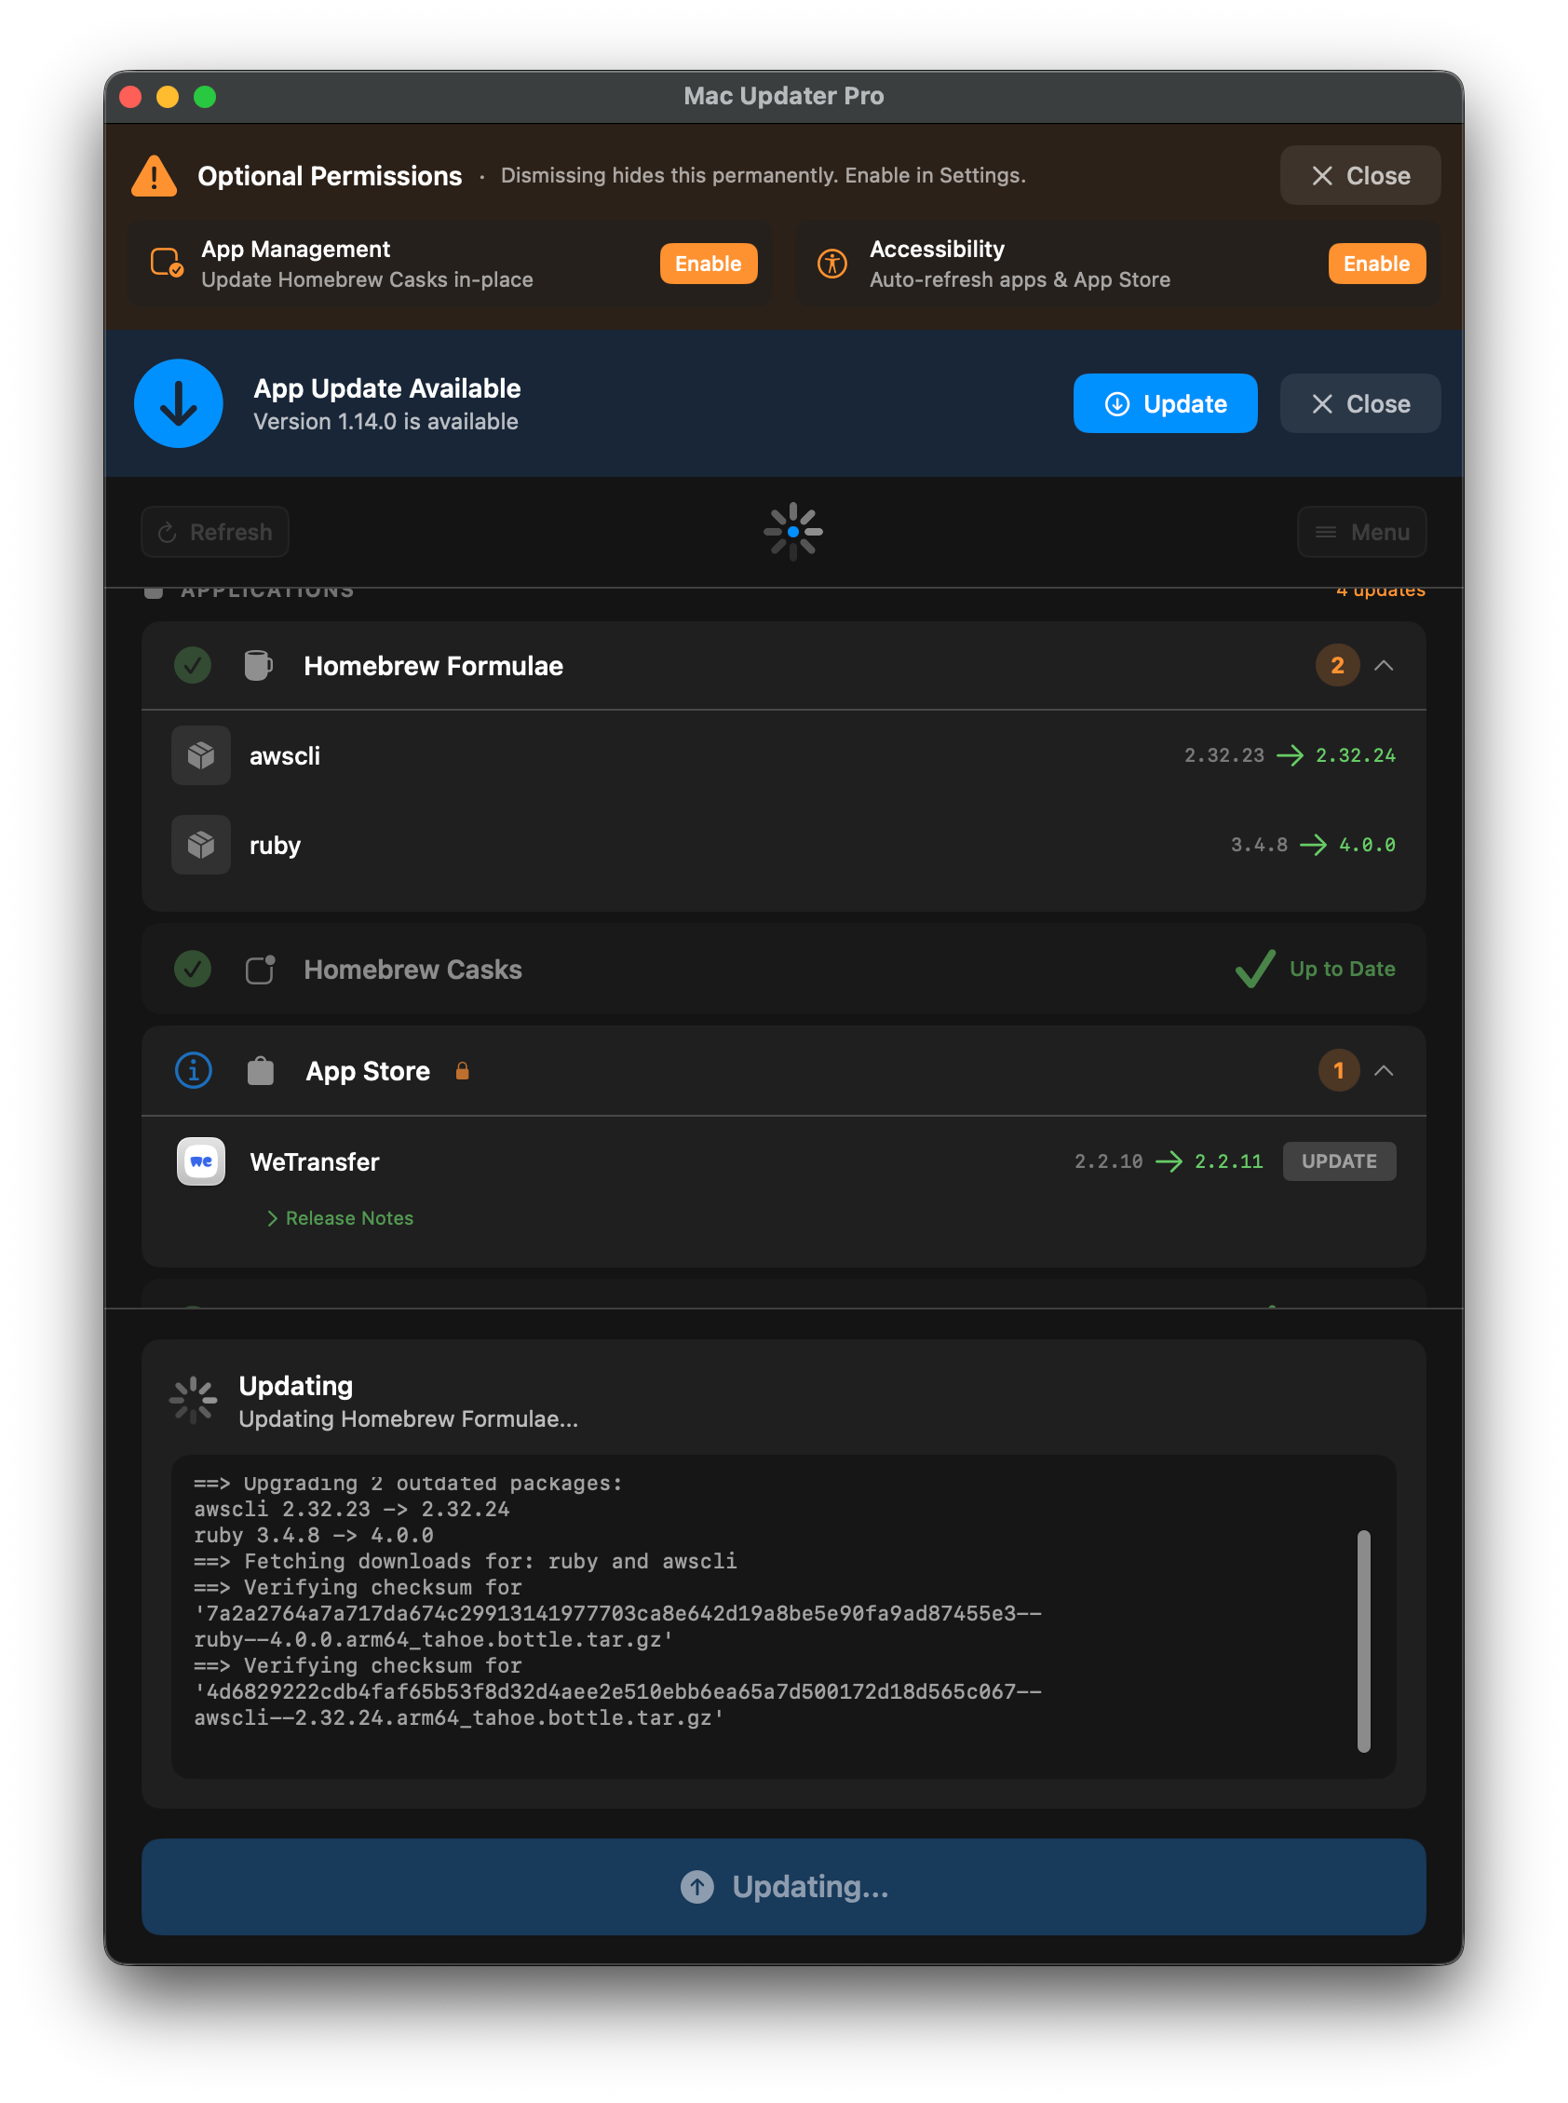Click the WeTransfer app icon

click(x=201, y=1161)
